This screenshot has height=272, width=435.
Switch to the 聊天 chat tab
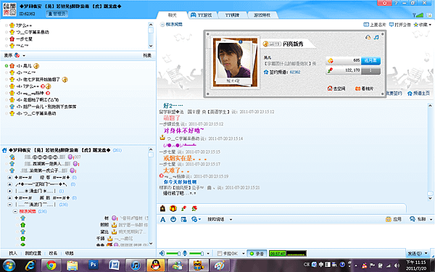(172, 15)
